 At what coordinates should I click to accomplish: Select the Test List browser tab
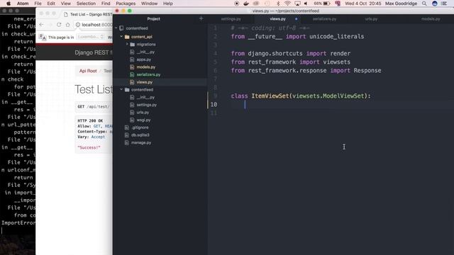tap(88, 14)
